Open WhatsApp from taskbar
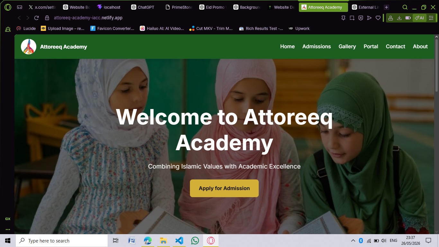439x247 pixels. 195,241
